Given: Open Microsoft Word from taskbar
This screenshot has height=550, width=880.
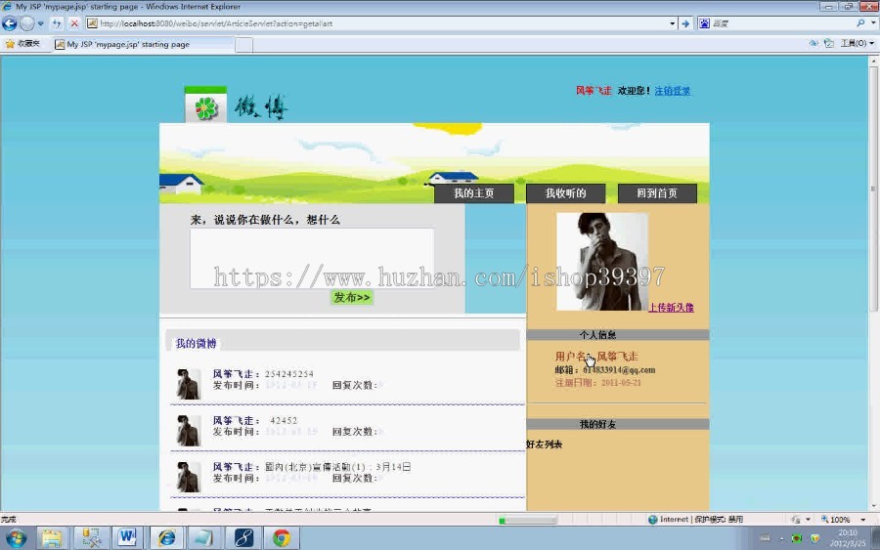Looking at the screenshot, I should tap(127, 538).
